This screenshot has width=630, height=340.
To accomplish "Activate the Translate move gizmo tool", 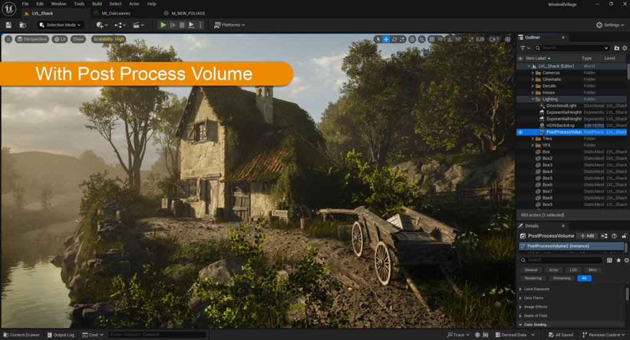I will click(x=386, y=39).
